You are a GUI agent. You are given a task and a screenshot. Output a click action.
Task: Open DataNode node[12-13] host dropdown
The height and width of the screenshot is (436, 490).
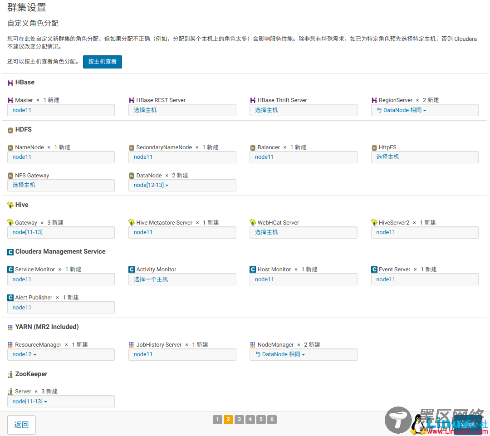pyautogui.click(x=151, y=185)
